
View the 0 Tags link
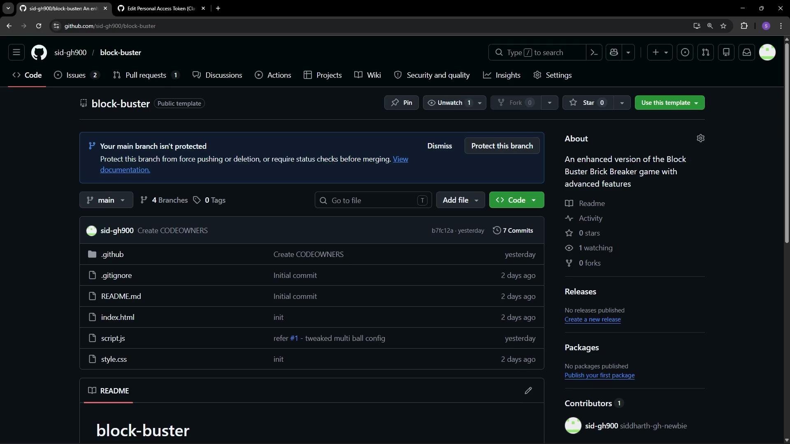(209, 200)
